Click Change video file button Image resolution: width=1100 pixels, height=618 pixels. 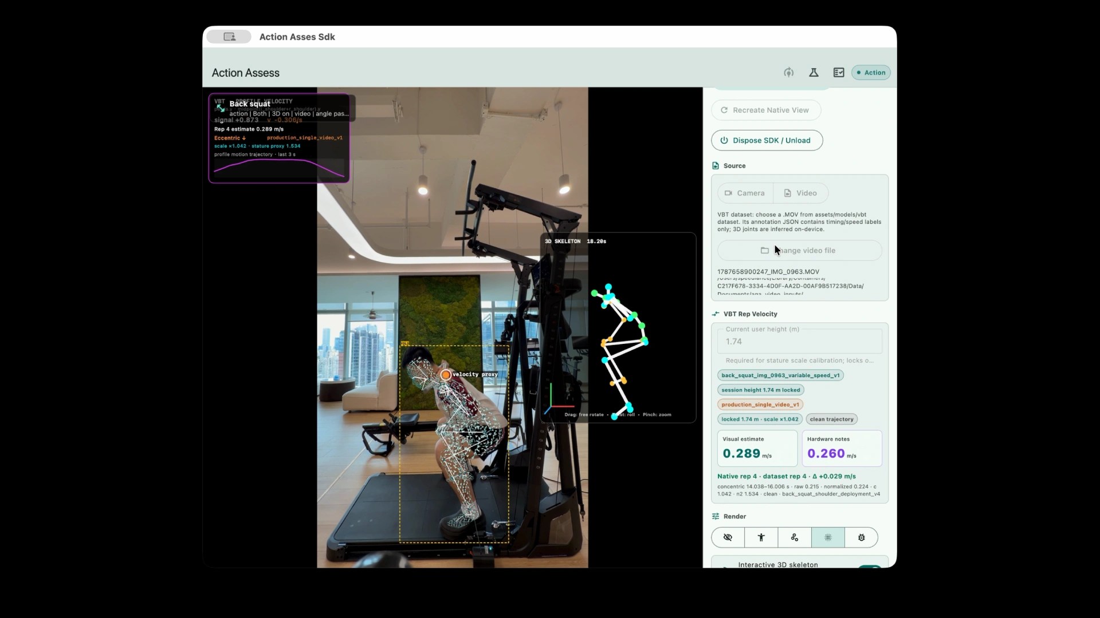click(799, 251)
